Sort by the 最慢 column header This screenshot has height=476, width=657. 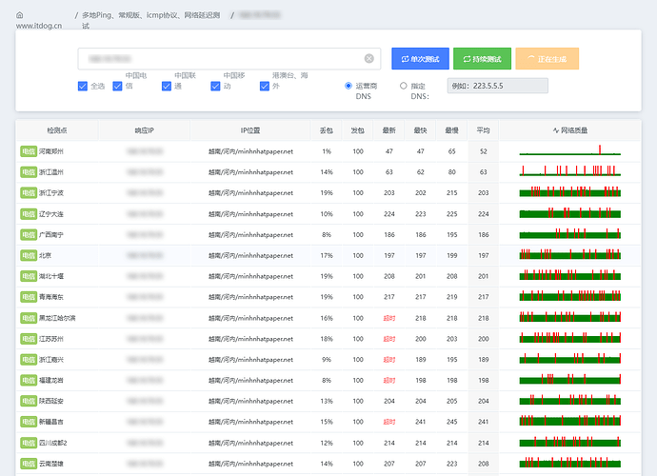pyautogui.click(x=451, y=130)
